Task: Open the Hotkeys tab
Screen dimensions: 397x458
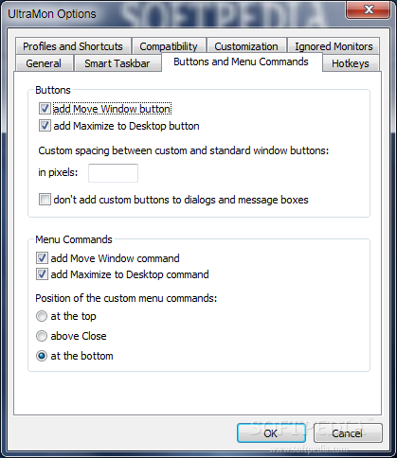Action: (x=351, y=63)
